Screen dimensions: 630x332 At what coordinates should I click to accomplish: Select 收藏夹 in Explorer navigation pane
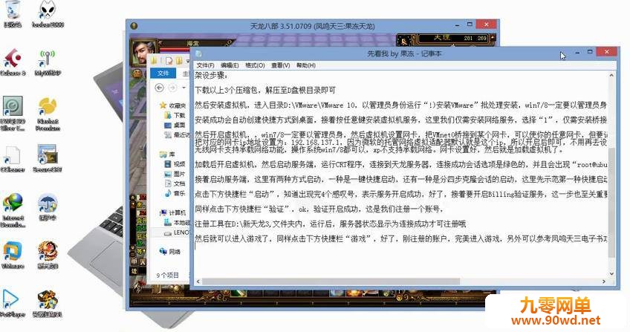click(173, 105)
